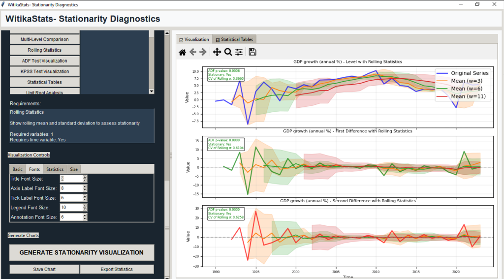The image size is (504, 279).
Task: Click the Save Chart button
Action: 44,269
